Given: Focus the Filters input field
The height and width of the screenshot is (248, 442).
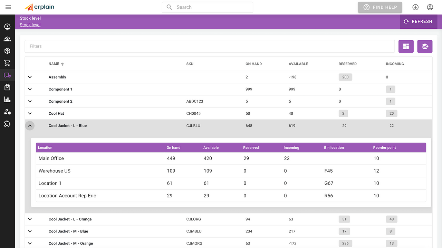Looking at the screenshot, I should click(x=210, y=46).
